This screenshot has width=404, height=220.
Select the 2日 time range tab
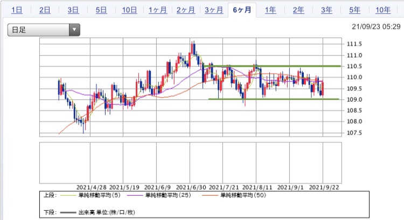click(x=45, y=10)
